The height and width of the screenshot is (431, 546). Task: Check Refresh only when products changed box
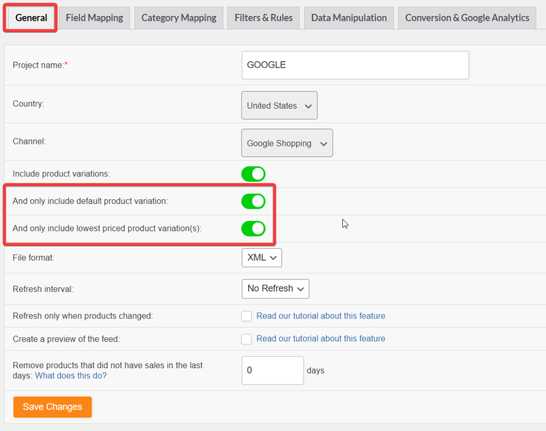point(246,316)
